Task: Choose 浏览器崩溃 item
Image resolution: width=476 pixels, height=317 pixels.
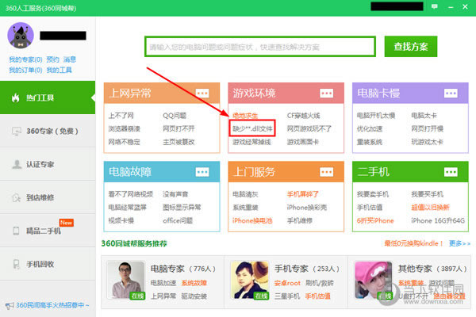Action: [x=125, y=128]
